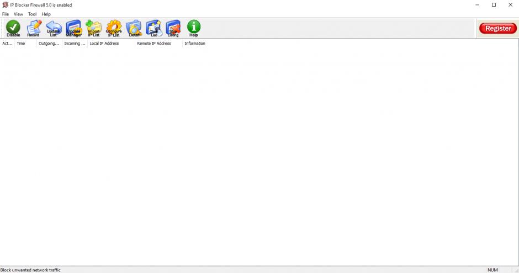Open the Tool menu

pos(32,14)
